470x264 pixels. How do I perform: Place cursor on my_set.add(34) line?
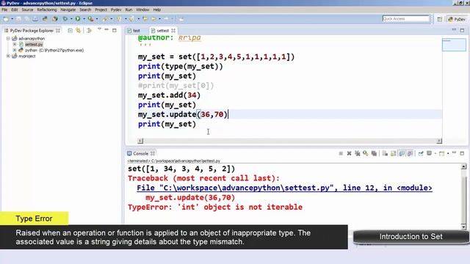coord(169,95)
